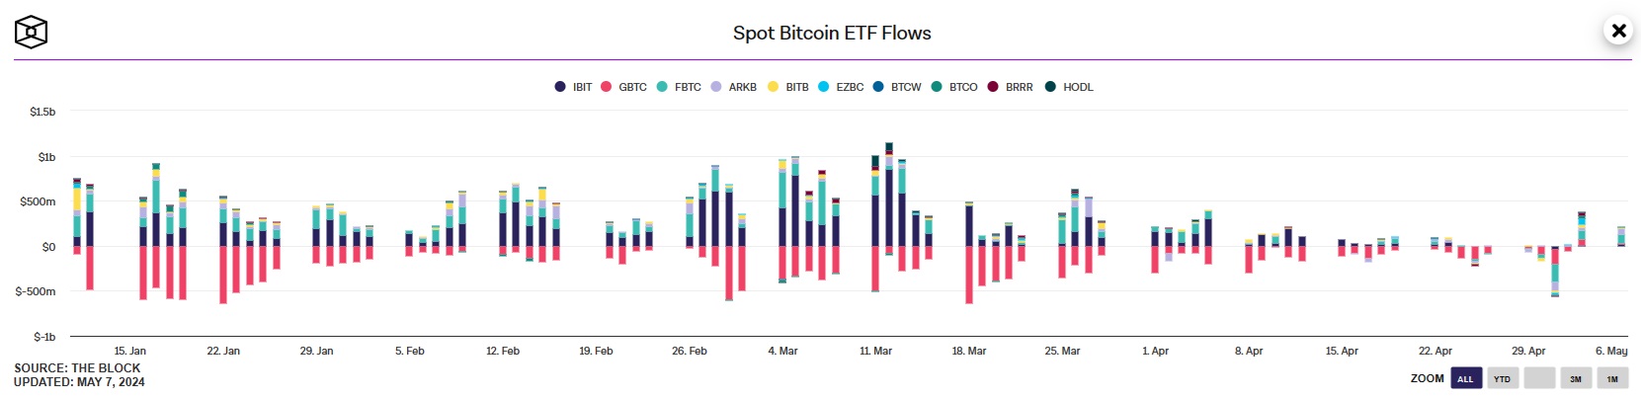Click the light blue EZBC legend dot
1641x400 pixels.
tap(824, 87)
